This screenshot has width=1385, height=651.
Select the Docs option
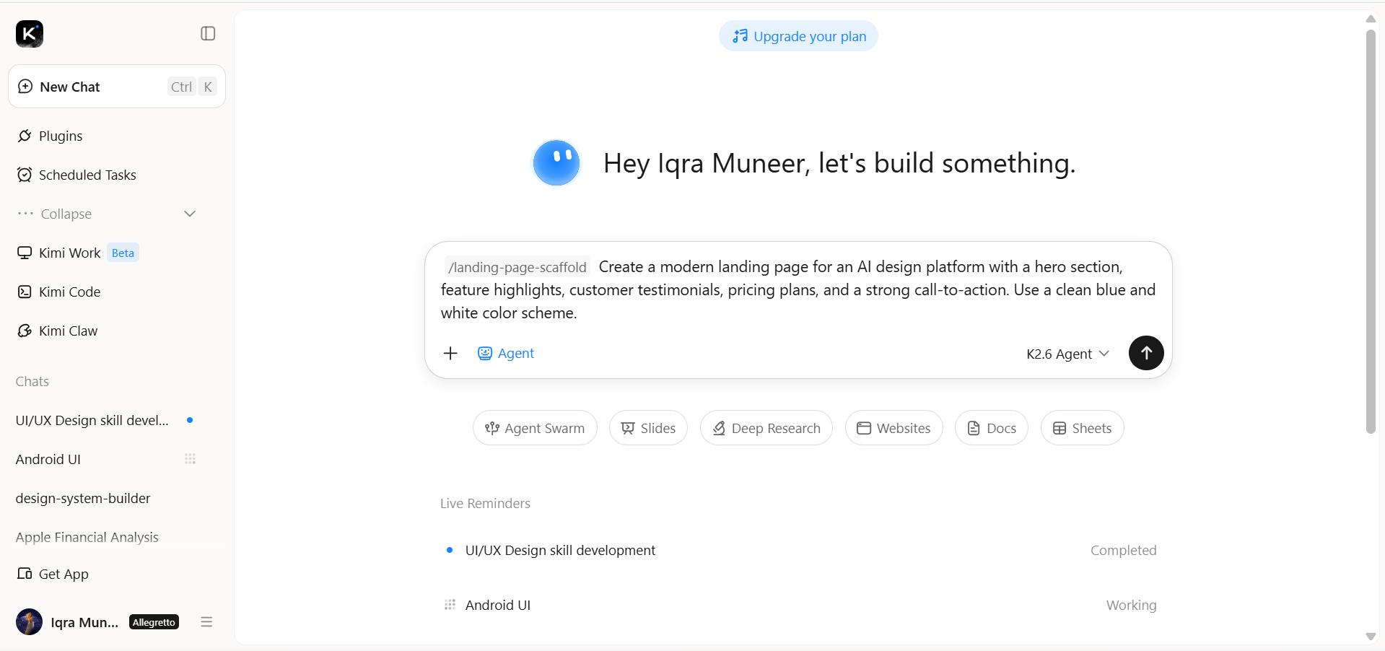992,428
